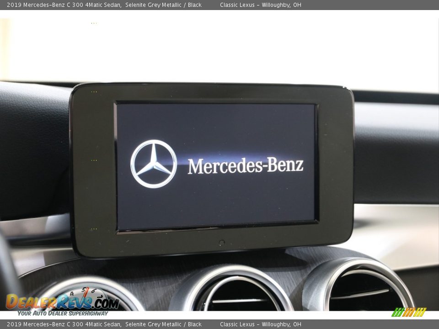The image size is (439, 329).
Task: Click the Mercedes-Benz wordmark on the display
Action: [x=246, y=165]
